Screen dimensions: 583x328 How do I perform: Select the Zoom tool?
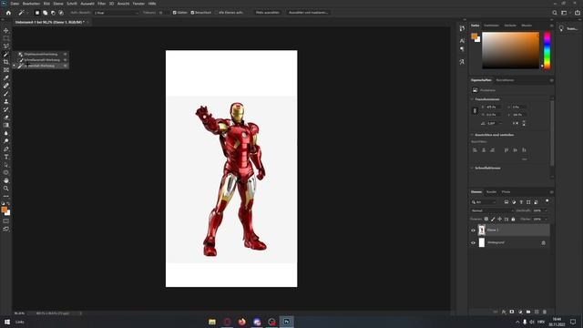pos(6,189)
